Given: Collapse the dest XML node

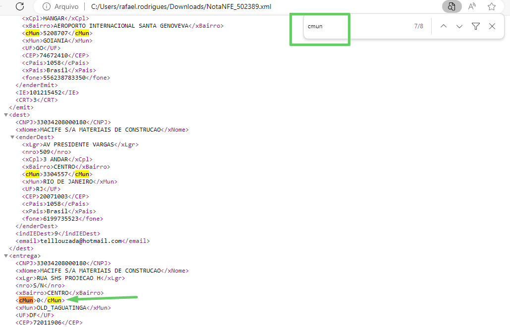Looking at the screenshot, I should click(x=6, y=115).
